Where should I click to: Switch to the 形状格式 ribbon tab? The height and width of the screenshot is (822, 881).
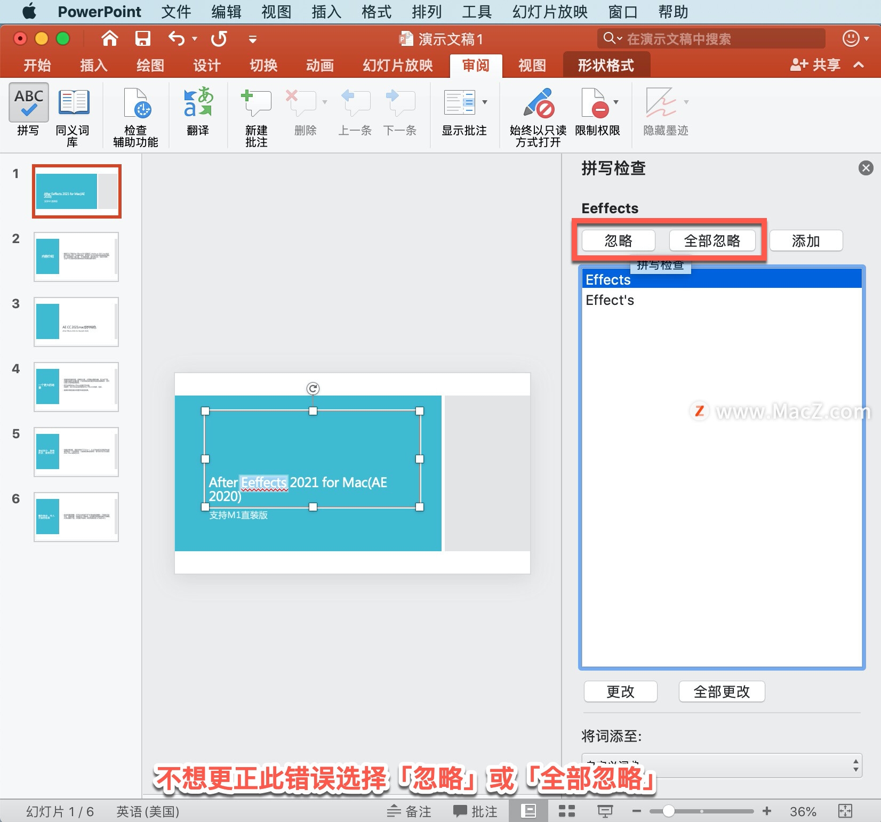pos(606,65)
